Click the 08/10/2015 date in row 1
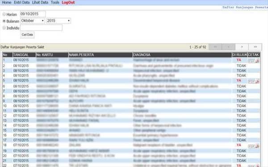 [x=21, y=60]
